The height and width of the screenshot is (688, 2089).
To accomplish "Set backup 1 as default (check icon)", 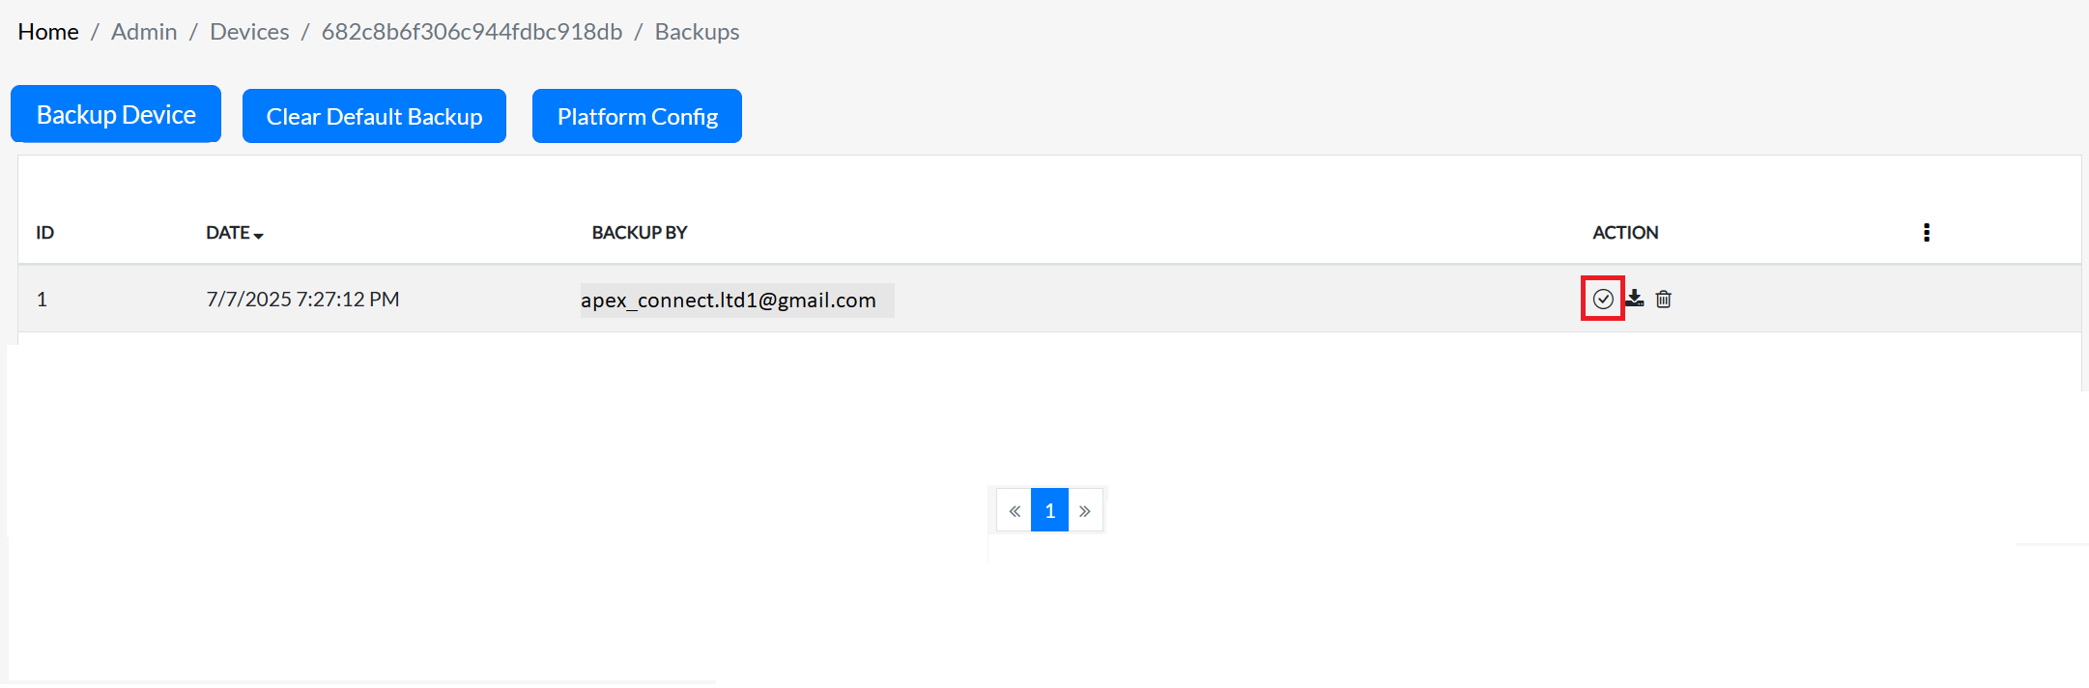I will 1602,299.
